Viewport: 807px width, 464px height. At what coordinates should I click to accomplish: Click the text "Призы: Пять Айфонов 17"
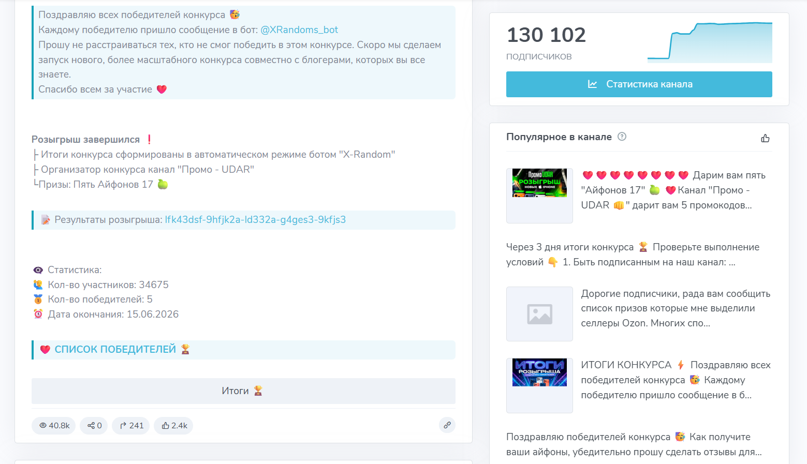tap(96, 185)
